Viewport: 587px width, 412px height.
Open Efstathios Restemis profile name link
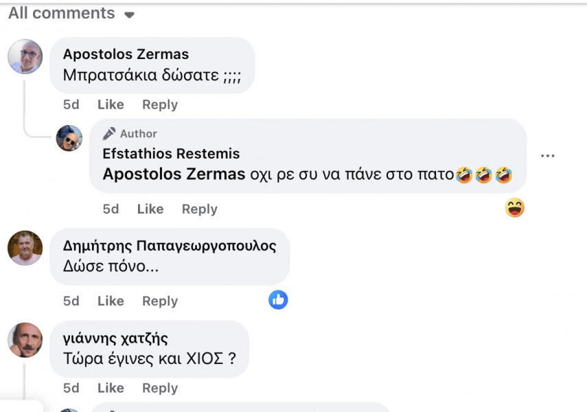point(171,154)
